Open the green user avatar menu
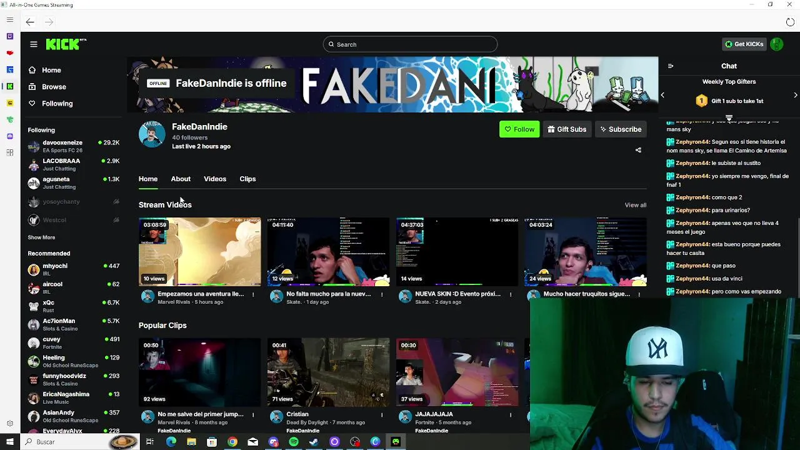 pyautogui.click(x=776, y=44)
